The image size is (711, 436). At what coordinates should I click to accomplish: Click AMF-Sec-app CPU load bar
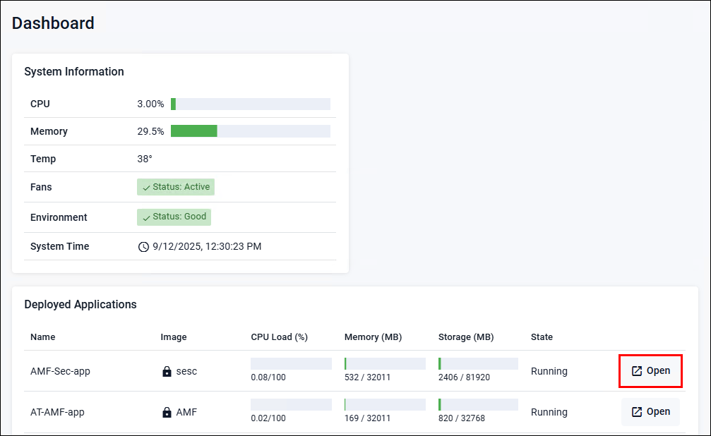(291, 364)
